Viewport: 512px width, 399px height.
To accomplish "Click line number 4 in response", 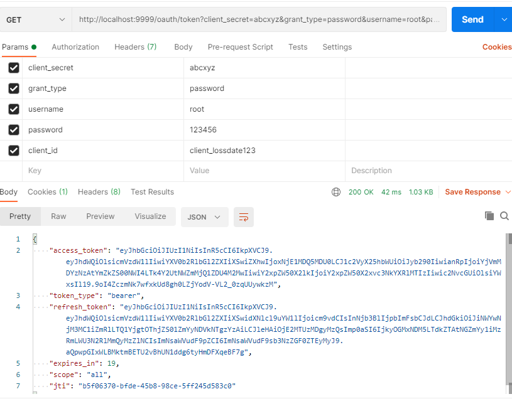I will (x=18, y=307).
